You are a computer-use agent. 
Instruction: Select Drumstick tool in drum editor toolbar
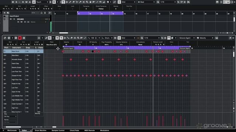(68, 38)
